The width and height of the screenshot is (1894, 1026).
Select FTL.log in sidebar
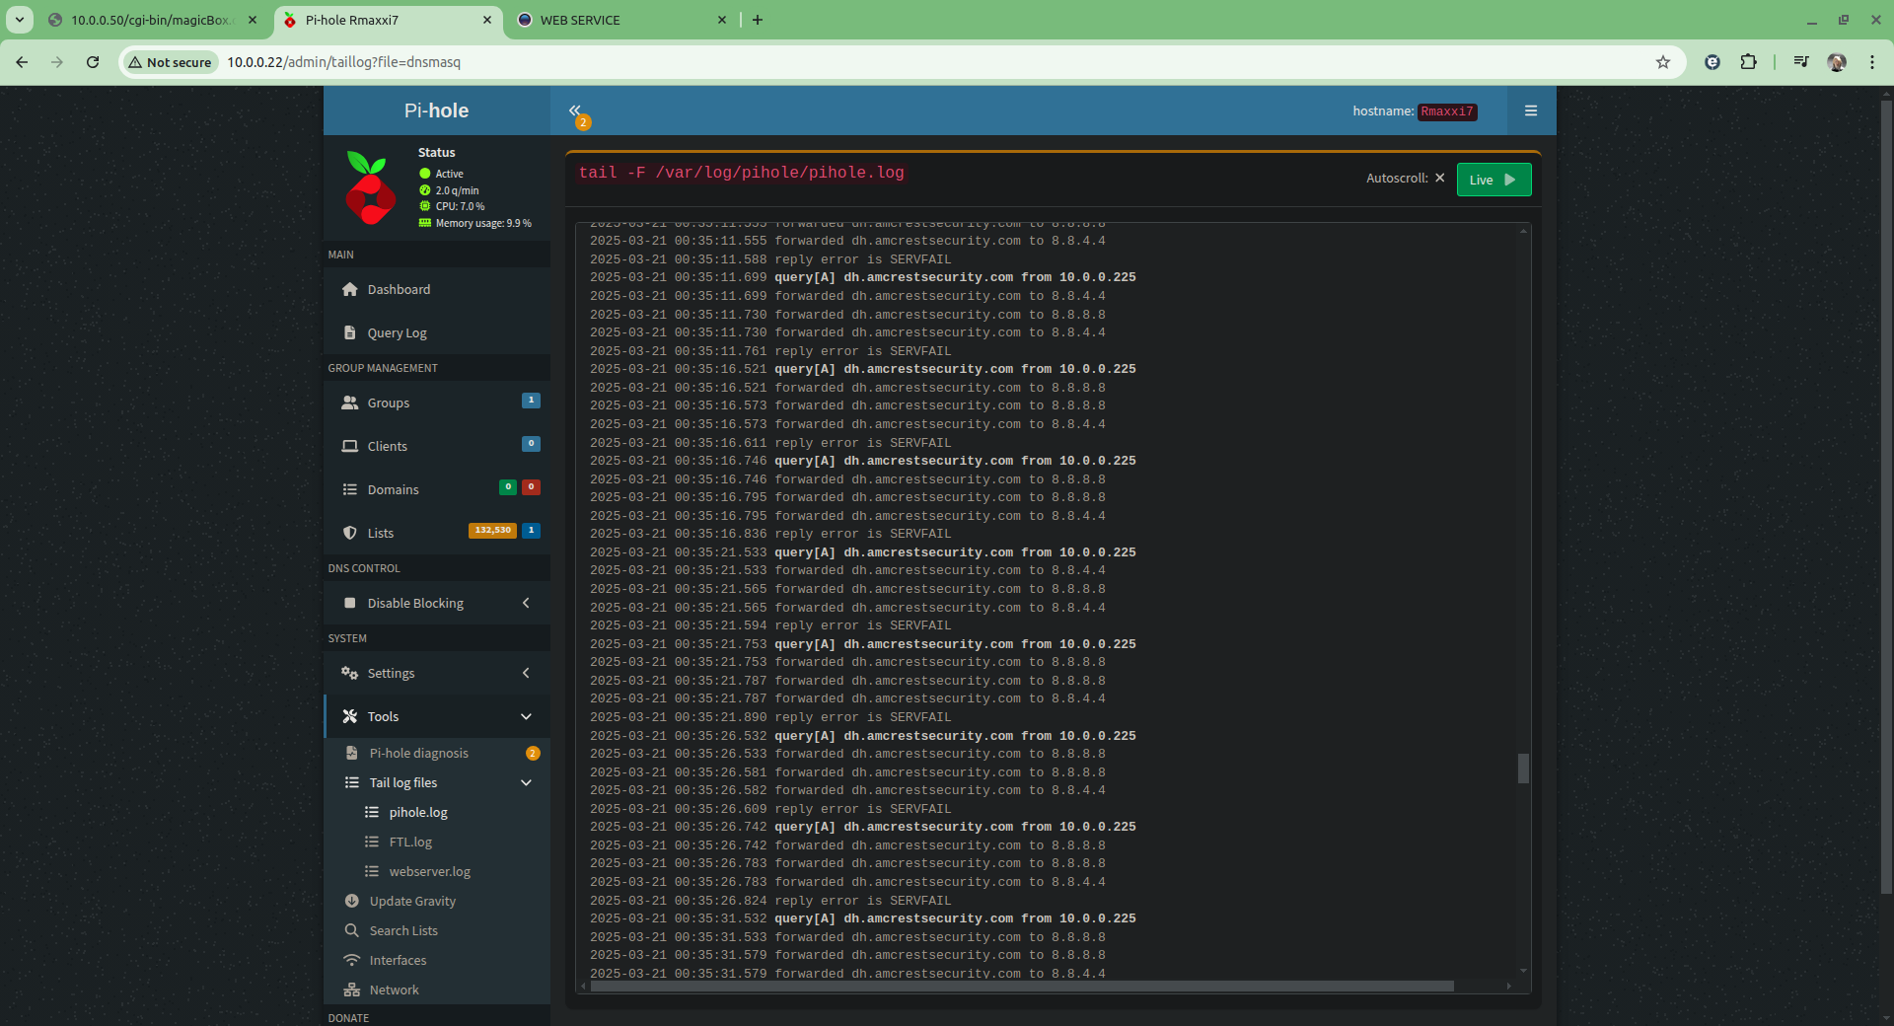click(x=410, y=842)
